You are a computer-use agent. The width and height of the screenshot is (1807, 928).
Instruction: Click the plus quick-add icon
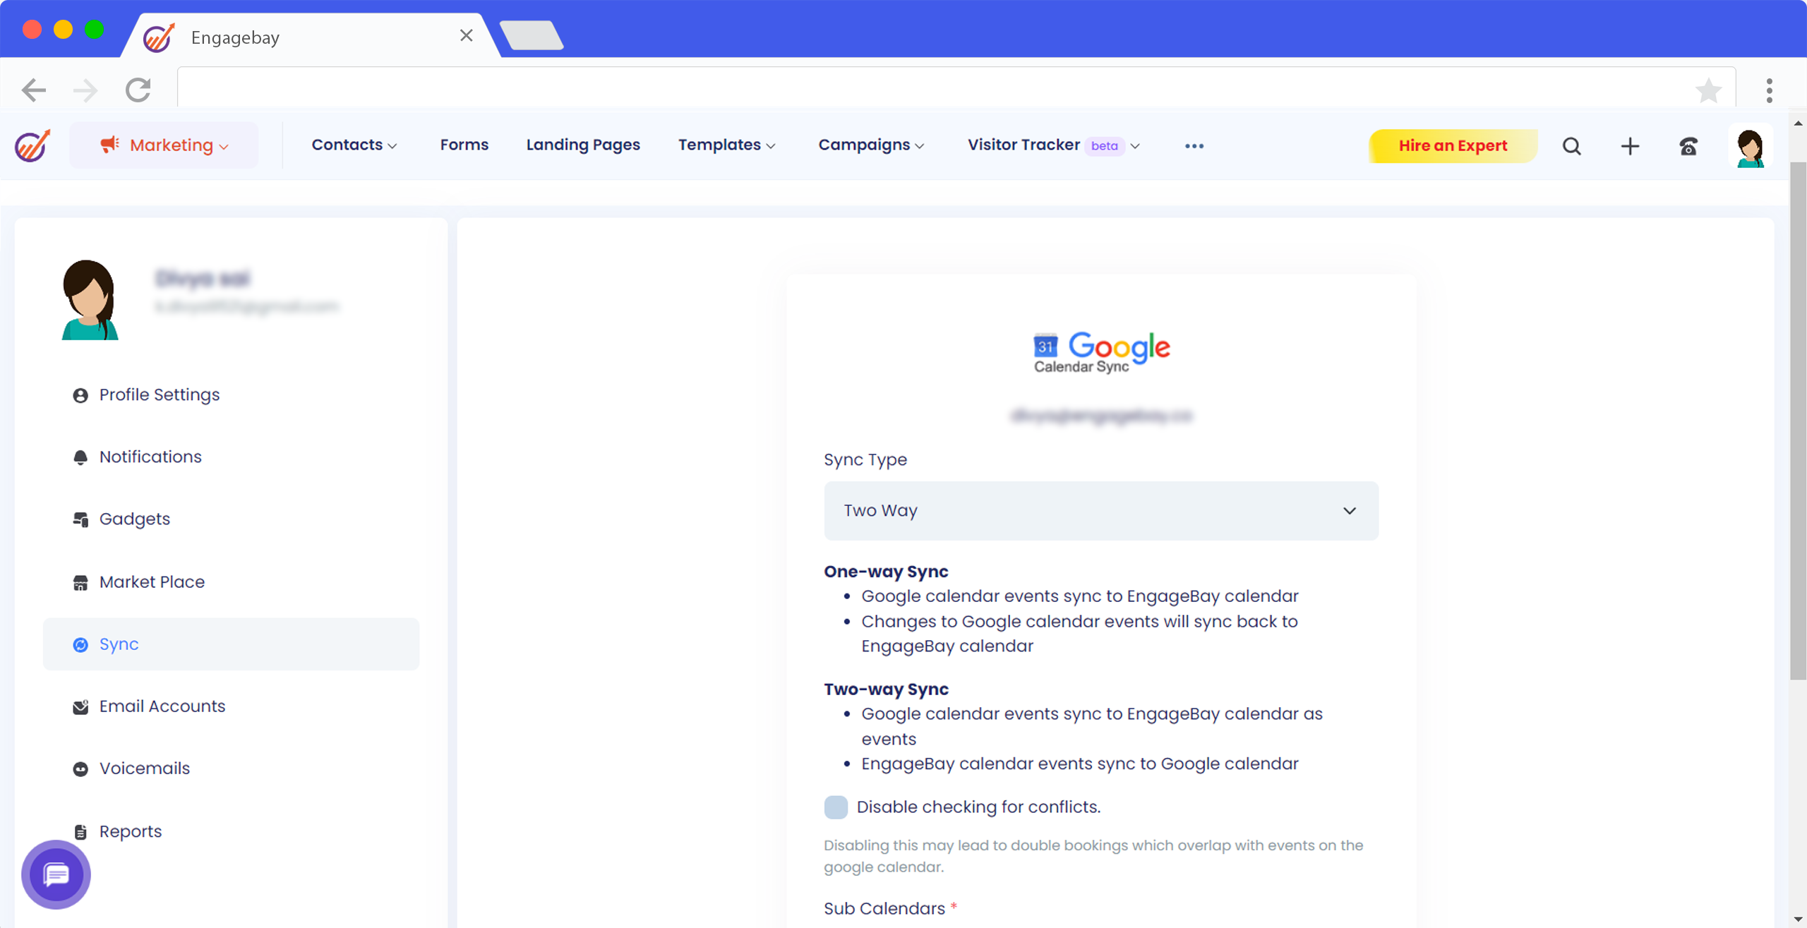point(1630,146)
